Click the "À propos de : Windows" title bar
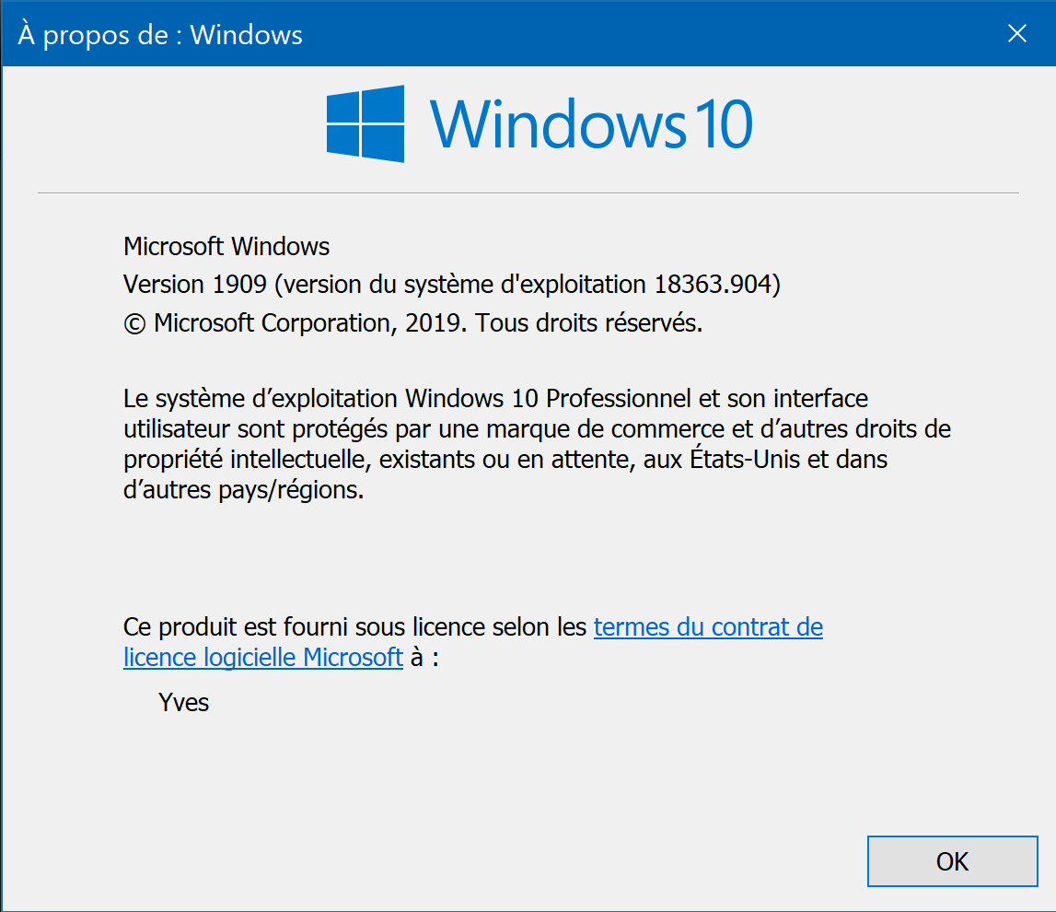 tap(160, 35)
